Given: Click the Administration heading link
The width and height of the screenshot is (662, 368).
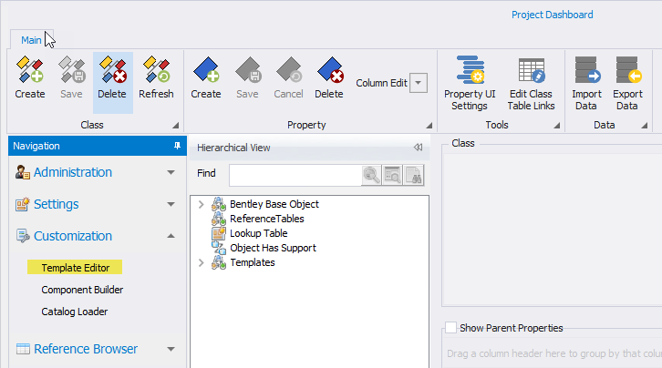Looking at the screenshot, I should pos(73,172).
